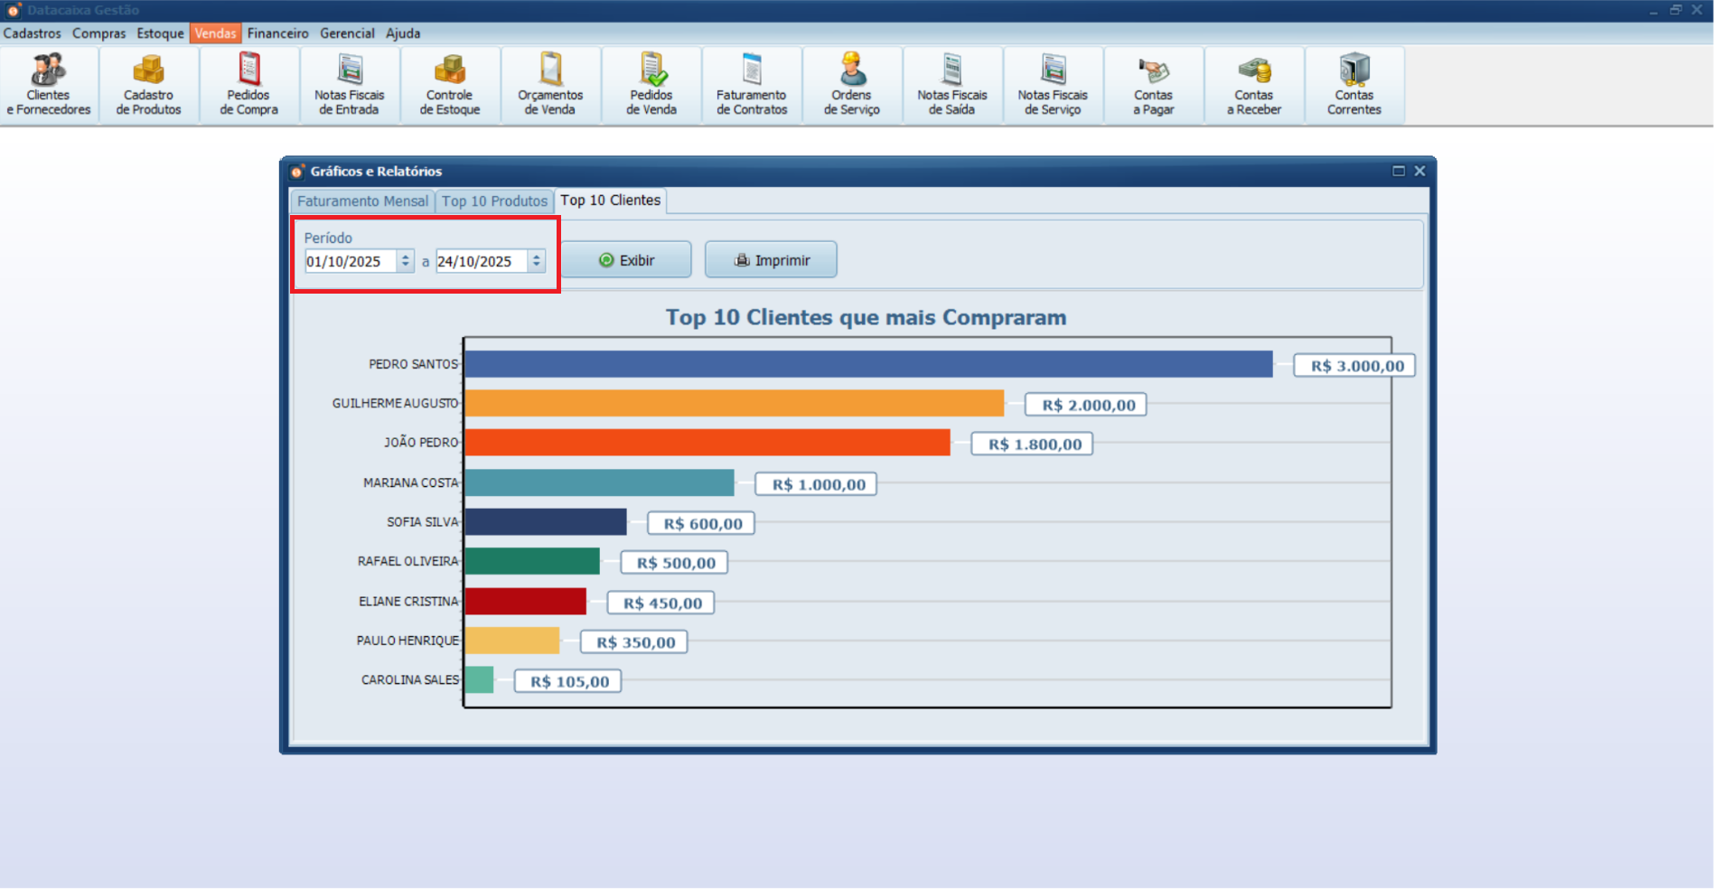Open the Financeiro menu

pyautogui.click(x=277, y=33)
